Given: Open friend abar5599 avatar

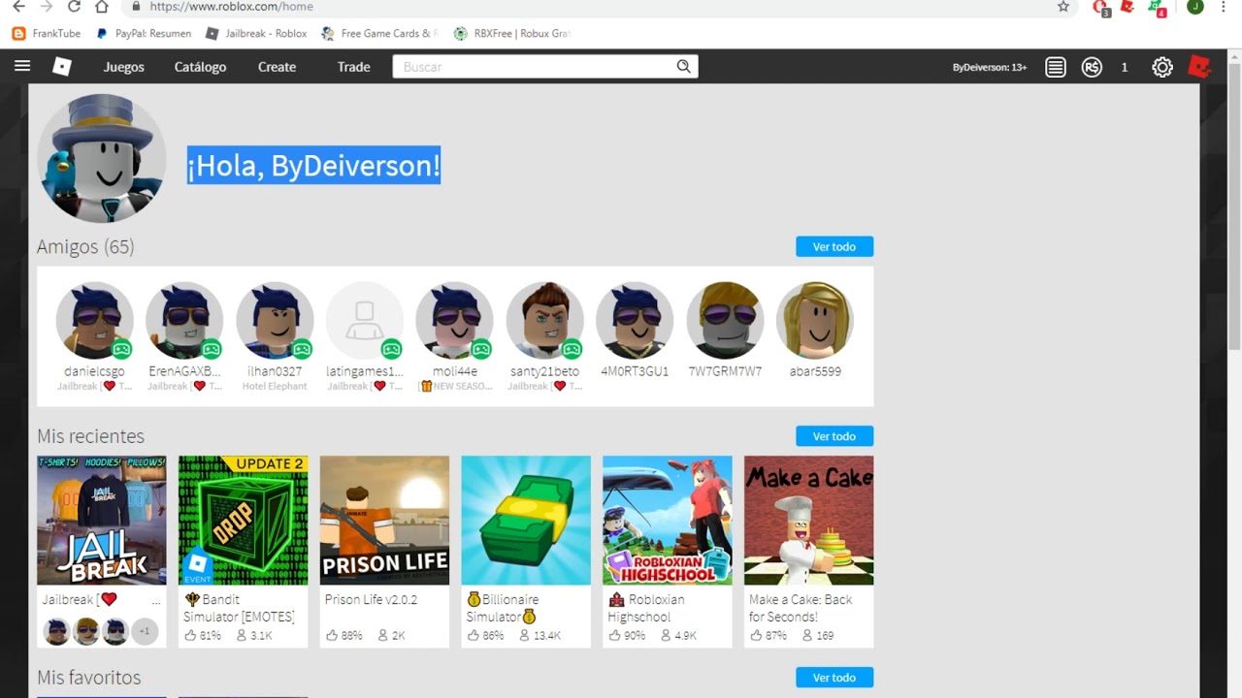Looking at the screenshot, I should point(815,321).
